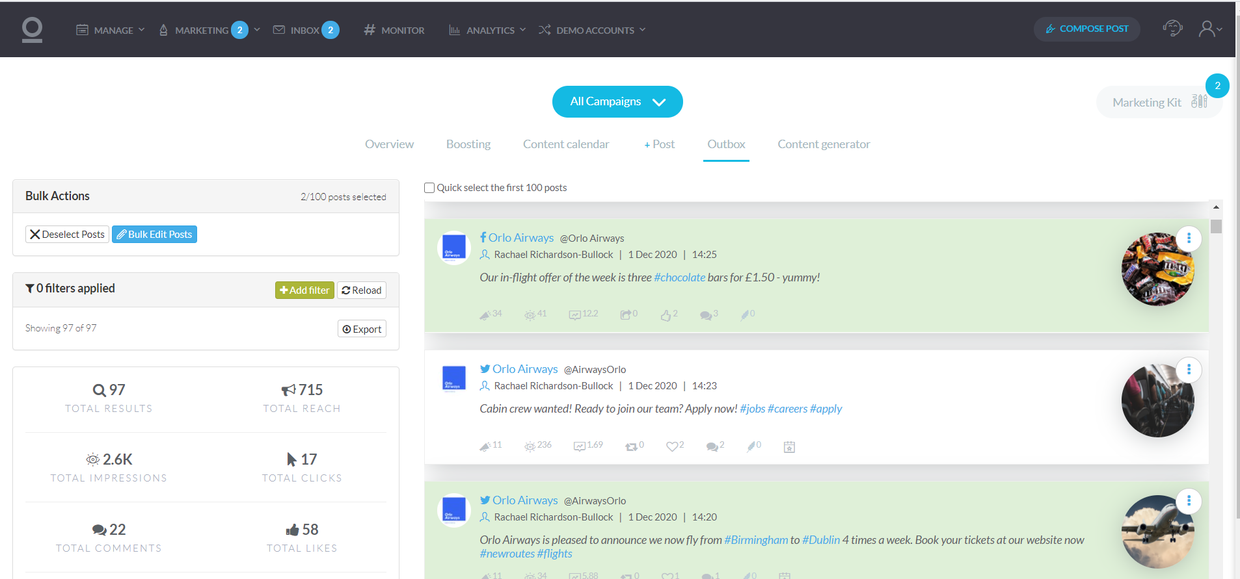Tick Quick select the first 100 posts
This screenshot has height=579, width=1240.
tap(429, 188)
